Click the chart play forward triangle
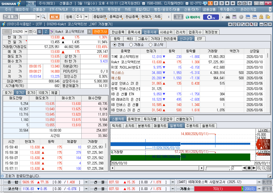 coord(254,168)
